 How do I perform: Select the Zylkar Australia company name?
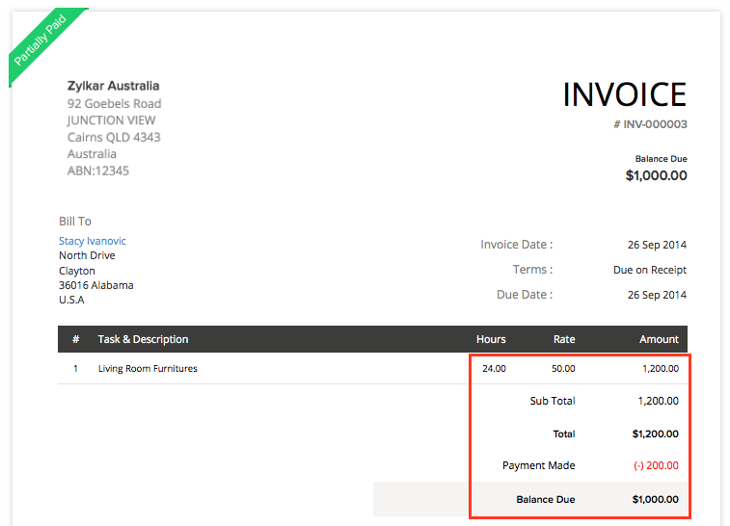(x=113, y=86)
